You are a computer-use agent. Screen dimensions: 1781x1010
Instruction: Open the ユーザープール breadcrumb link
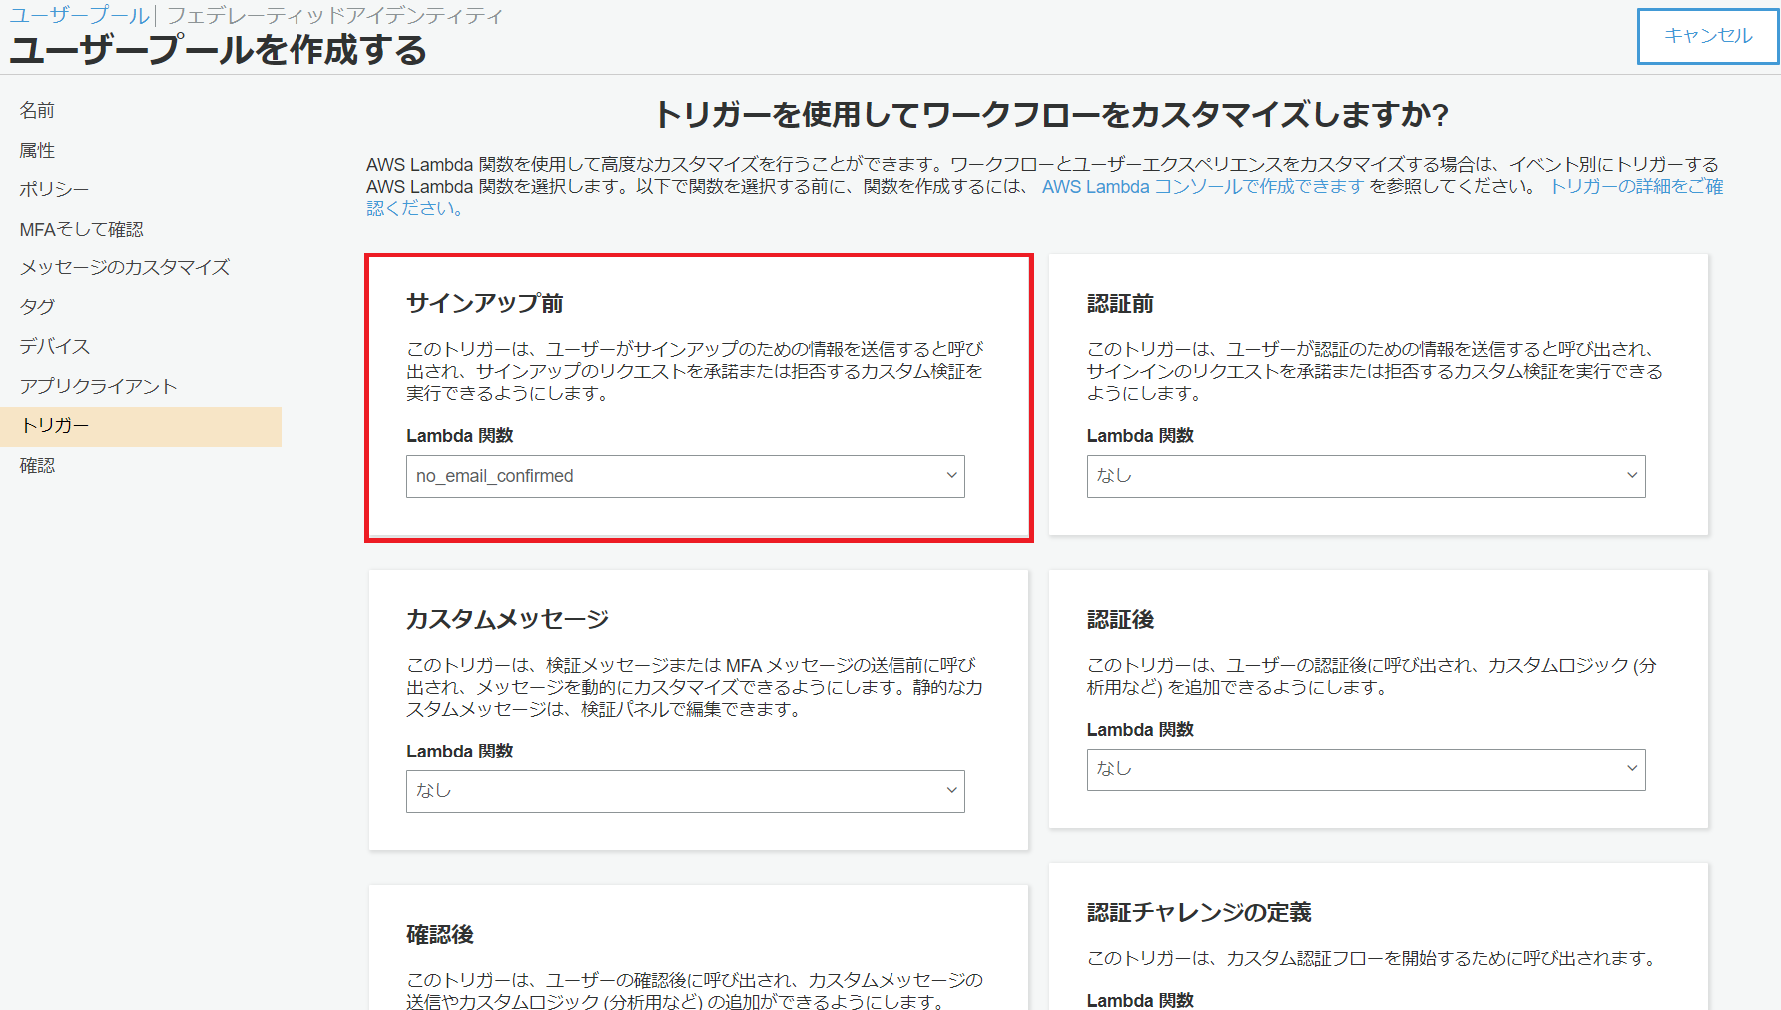(x=79, y=16)
